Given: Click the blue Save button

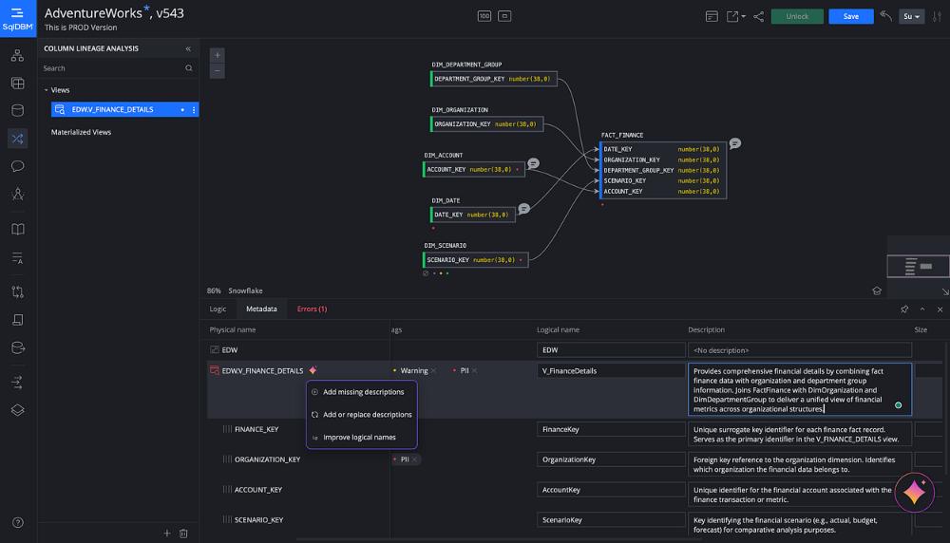Looking at the screenshot, I should click(x=850, y=16).
